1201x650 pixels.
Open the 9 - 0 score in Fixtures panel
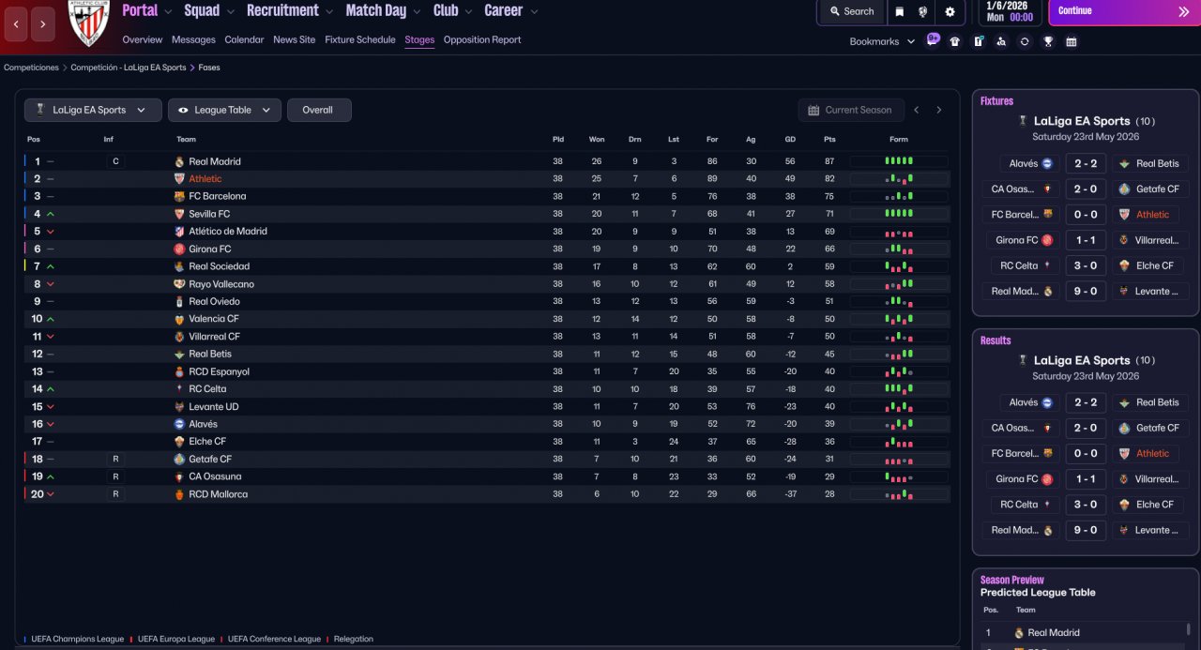(x=1086, y=291)
